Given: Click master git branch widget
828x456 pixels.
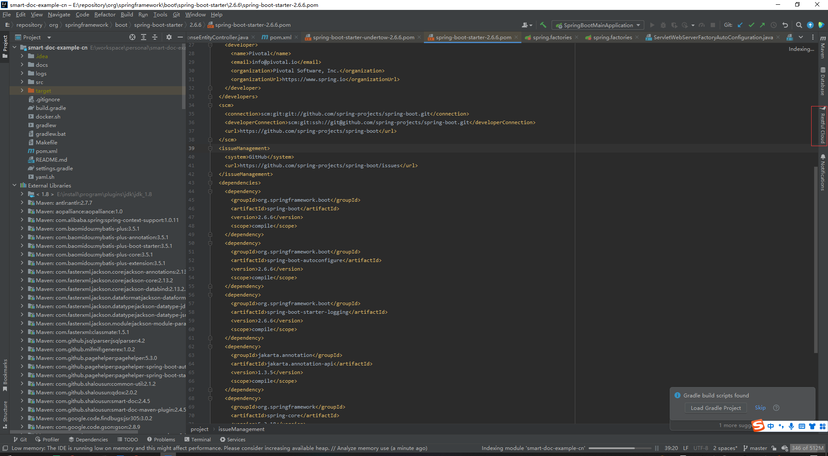Looking at the screenshot, I should (755, 448).
